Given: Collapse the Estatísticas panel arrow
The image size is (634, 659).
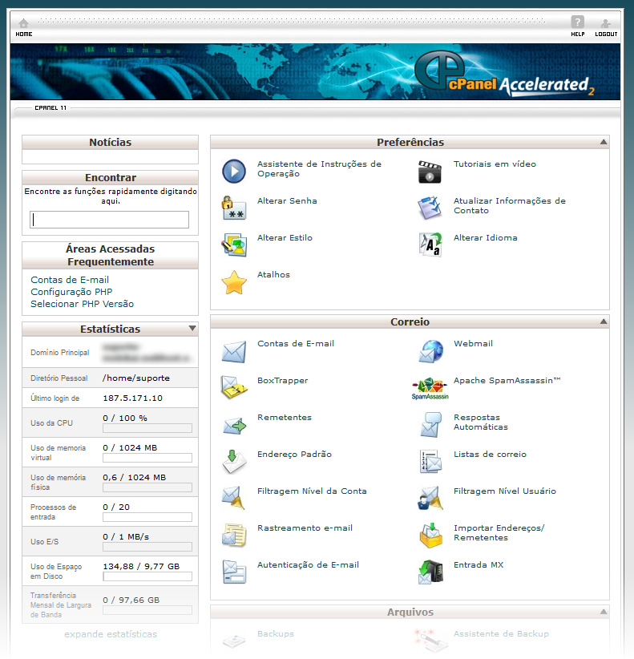Looking at the screenshot, I should 192,329.
